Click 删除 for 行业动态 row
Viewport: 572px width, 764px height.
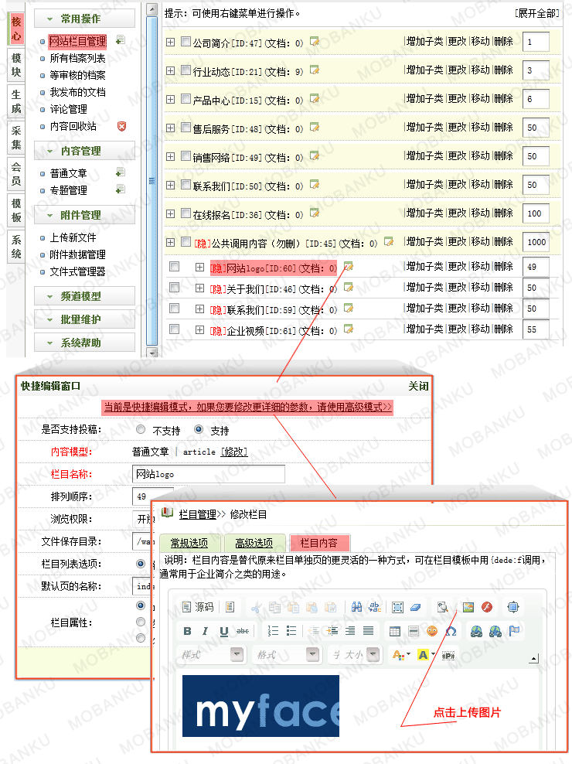(x=503, y=70)
